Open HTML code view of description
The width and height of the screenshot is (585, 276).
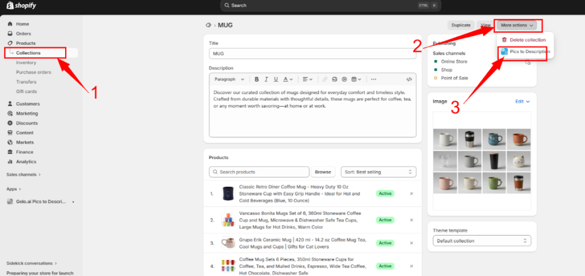tap(409, 79)
